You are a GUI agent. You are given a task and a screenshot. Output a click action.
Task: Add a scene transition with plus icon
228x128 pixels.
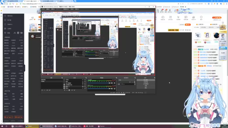point(130,82)
